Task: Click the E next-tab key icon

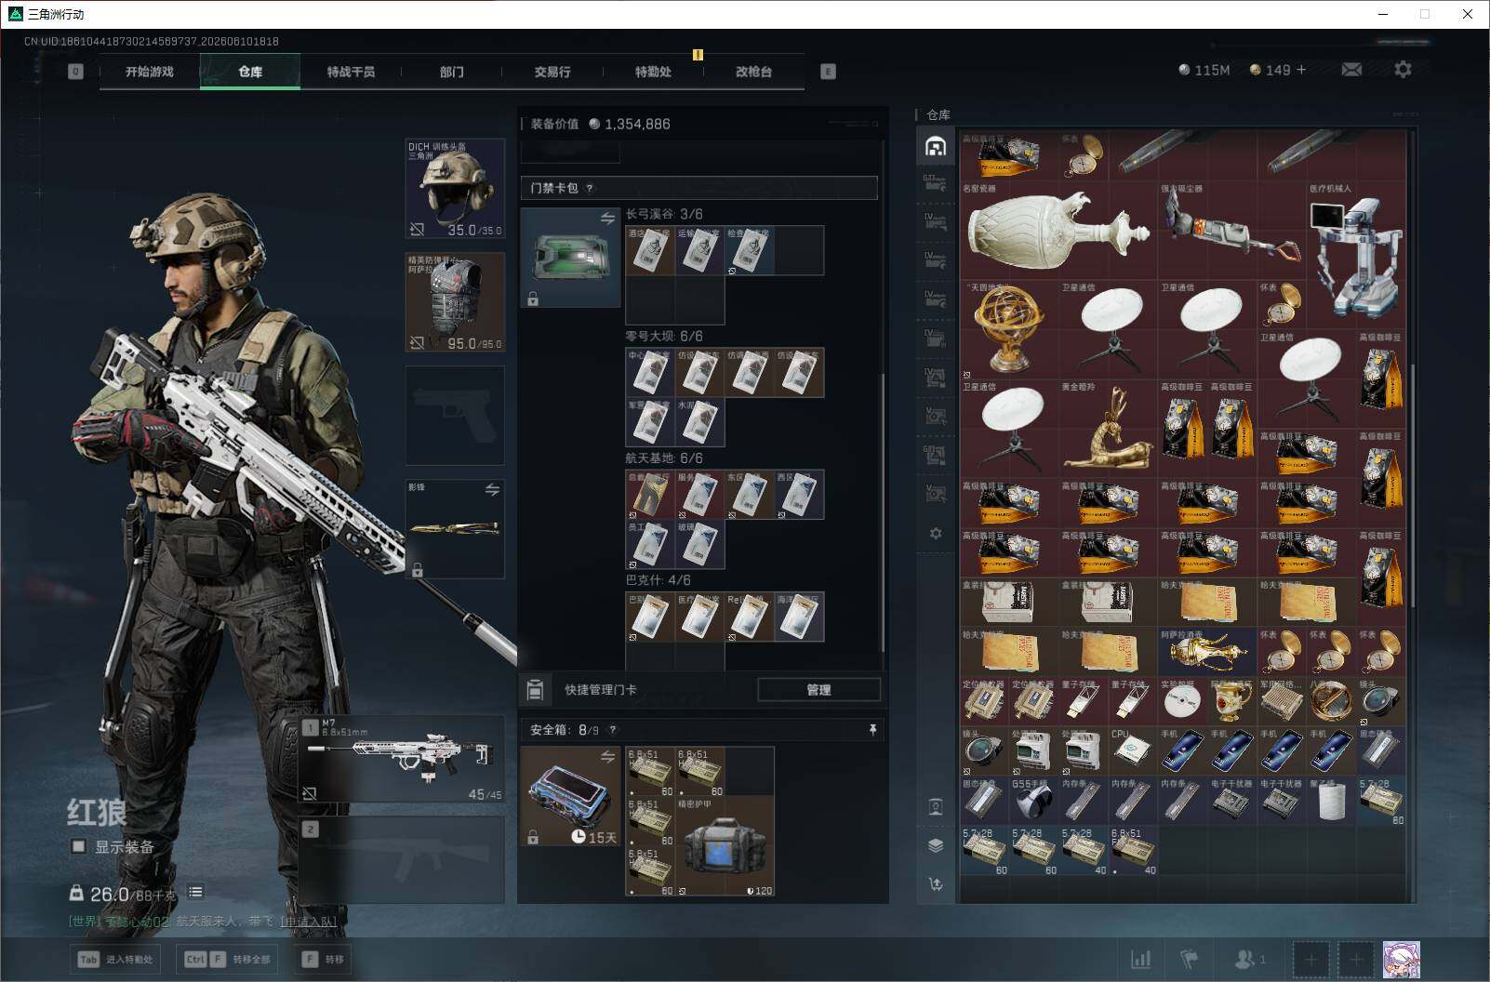Action: tap(828, 72)
